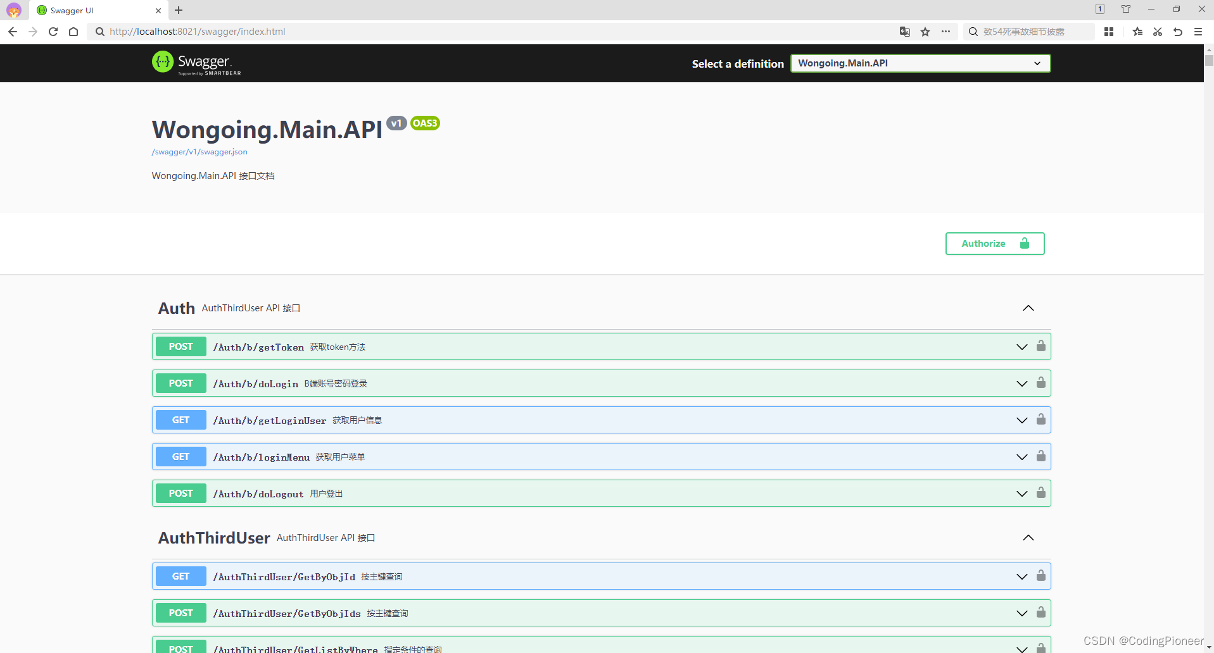Click the GET badge for /Auth/b/getLoginUser
This screenshot has height=653, width=1214.
coord(180,420)
